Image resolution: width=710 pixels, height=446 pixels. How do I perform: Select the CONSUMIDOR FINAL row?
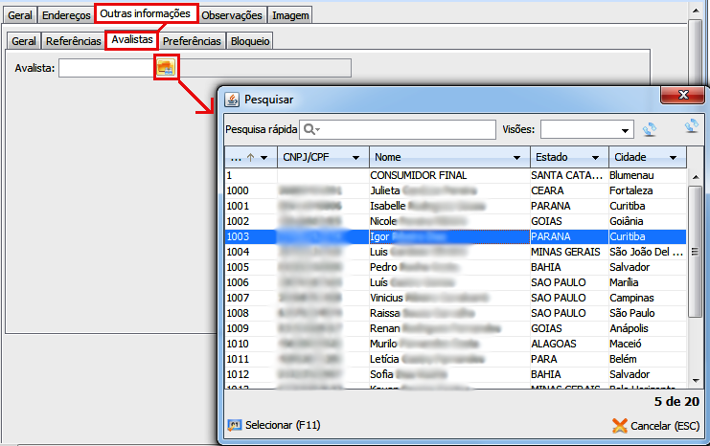[455, 175]
